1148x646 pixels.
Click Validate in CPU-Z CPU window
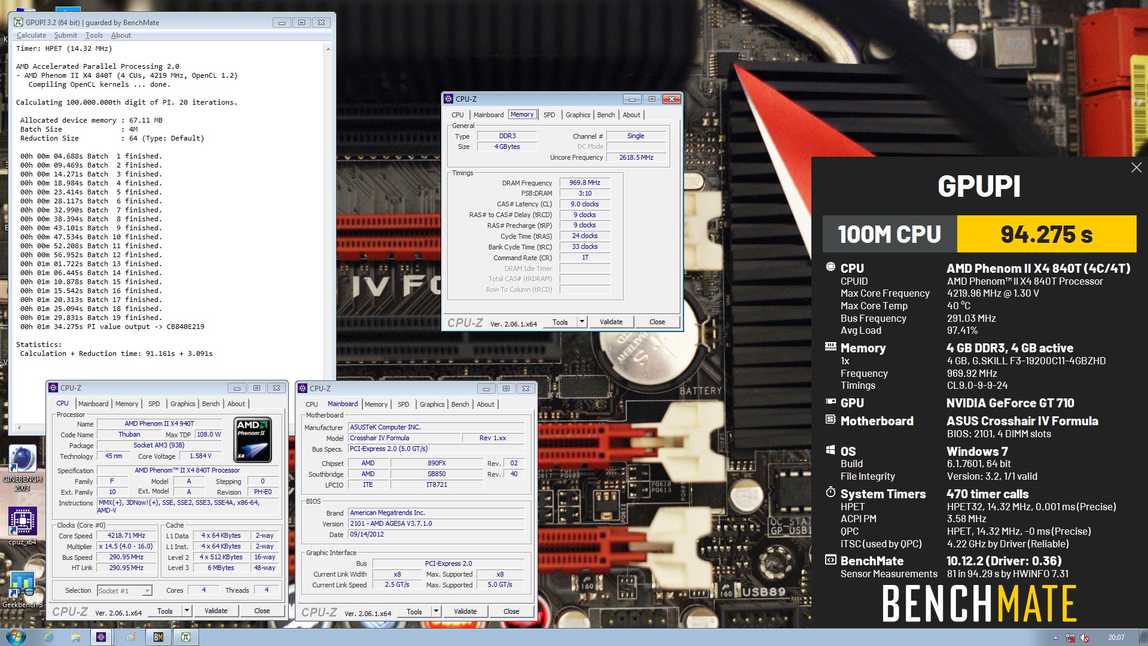coord(216,611)
